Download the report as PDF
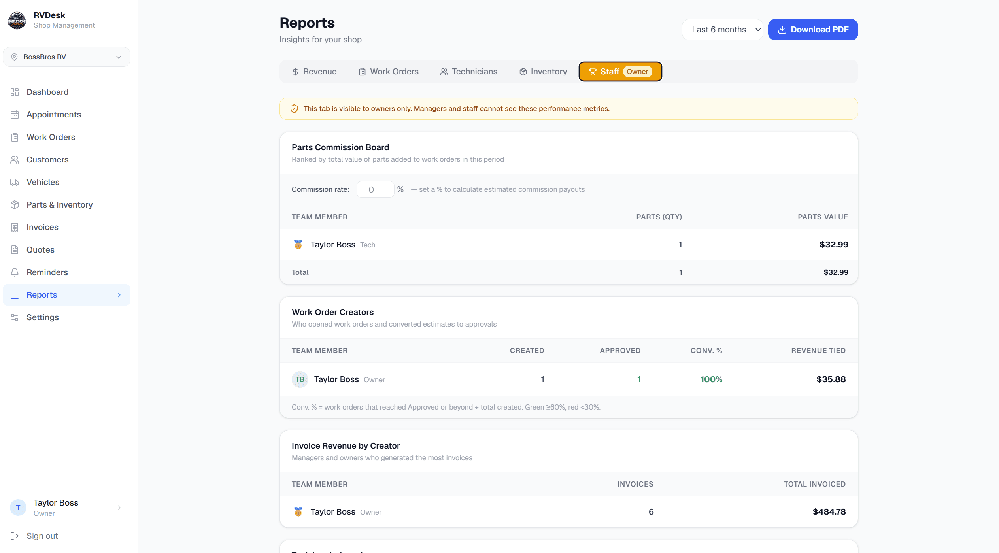The image size is (999, 553). pyautogui.click(x=813, y=30)
